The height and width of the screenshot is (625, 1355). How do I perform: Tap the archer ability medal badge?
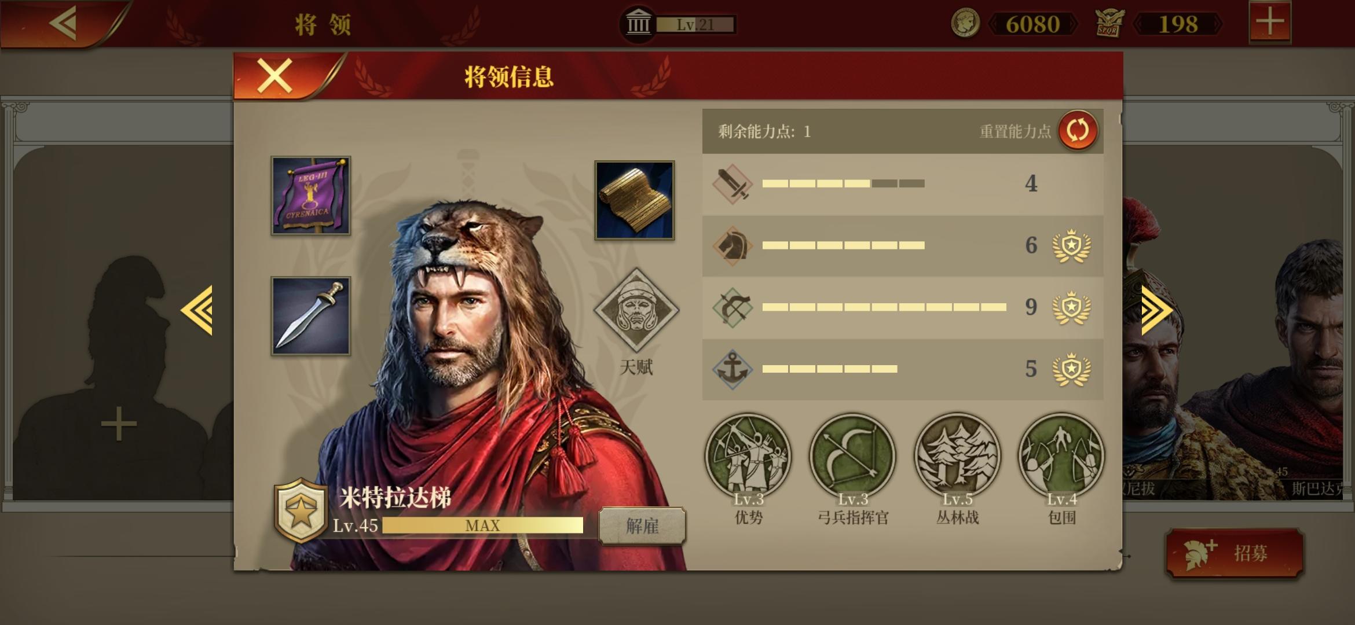(1071, 307)
